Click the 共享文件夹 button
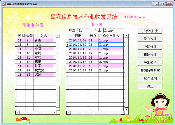Viewport: 175px width, 125px height. 150,31
